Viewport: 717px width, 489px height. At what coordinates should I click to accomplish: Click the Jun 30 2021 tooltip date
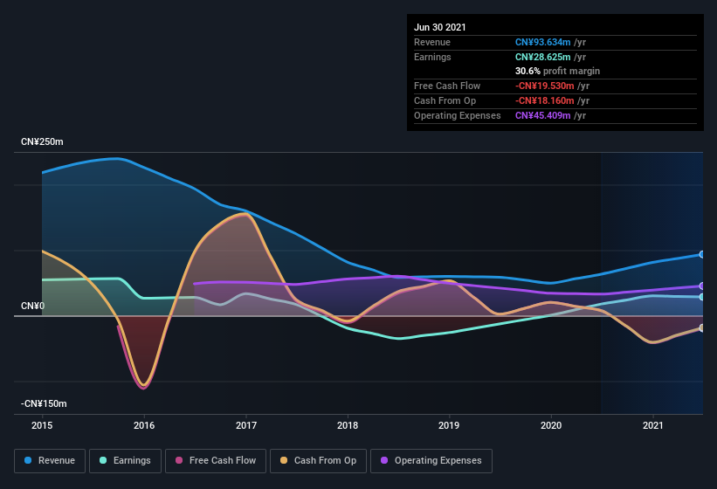440,27
